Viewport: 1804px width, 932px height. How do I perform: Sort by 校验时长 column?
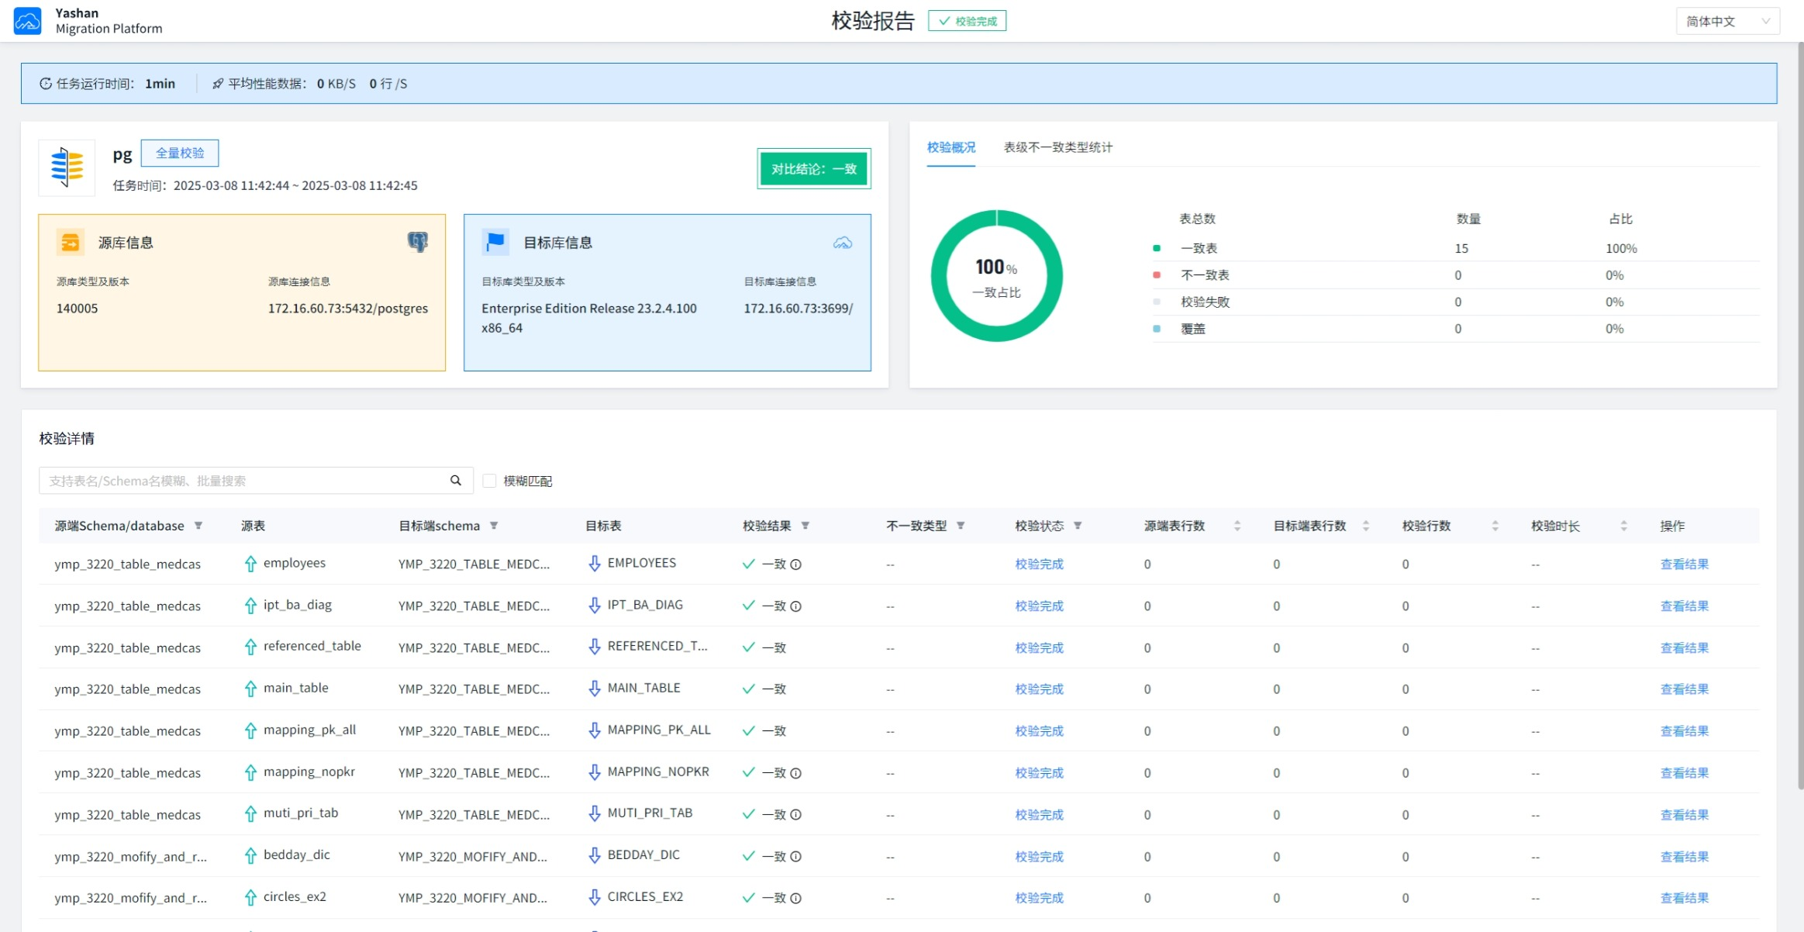pyautogui.click(x=1624, y=526)
